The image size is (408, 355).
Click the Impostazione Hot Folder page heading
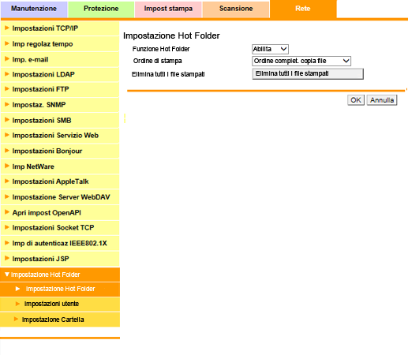[x=171, y=35]
